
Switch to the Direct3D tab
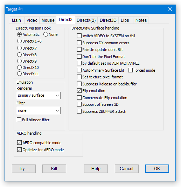click(108, 20)
